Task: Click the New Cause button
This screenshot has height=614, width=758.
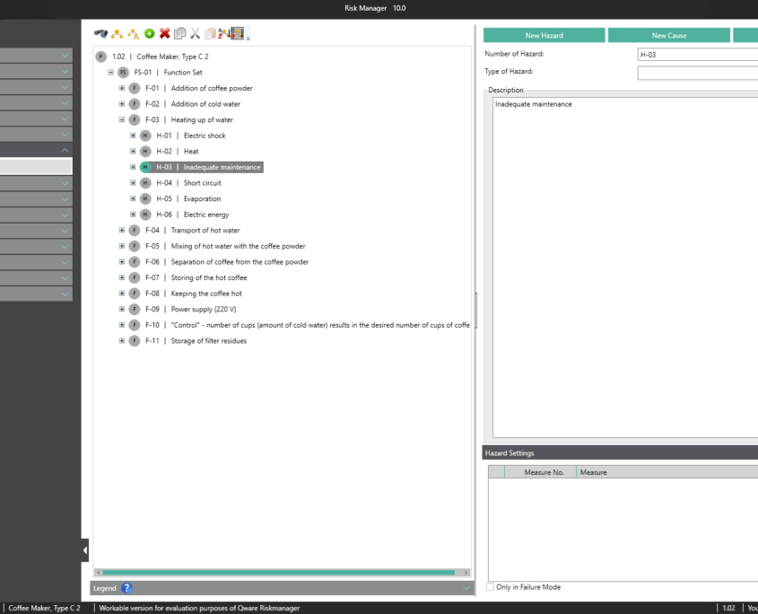Action: click(668, 35)
